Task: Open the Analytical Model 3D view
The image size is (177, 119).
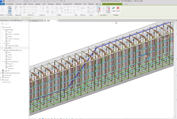Action: (x=13, y=45)
